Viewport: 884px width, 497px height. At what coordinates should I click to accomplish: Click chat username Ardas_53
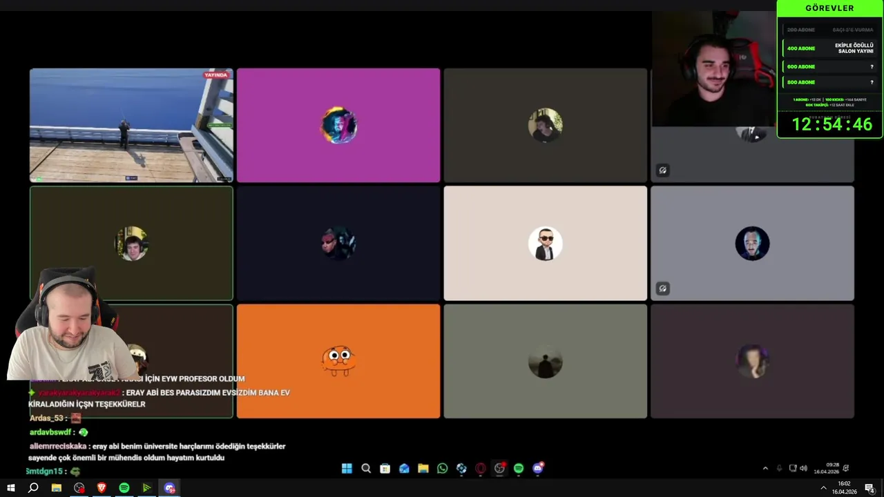(46, 418)
